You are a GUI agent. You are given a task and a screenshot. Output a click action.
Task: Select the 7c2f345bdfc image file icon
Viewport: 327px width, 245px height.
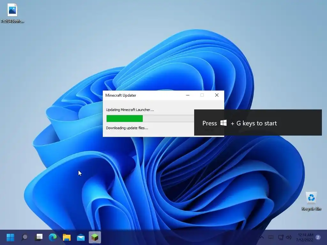click(12, 13)
